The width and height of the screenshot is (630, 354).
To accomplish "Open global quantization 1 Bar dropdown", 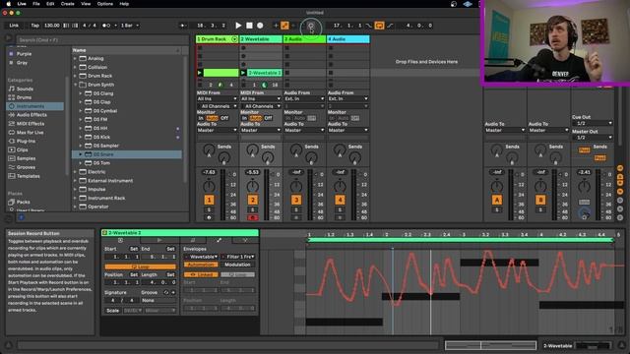I will pos(130,26).
